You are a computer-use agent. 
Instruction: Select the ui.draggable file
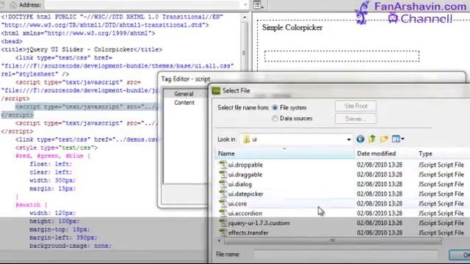[x=245, y=175]
